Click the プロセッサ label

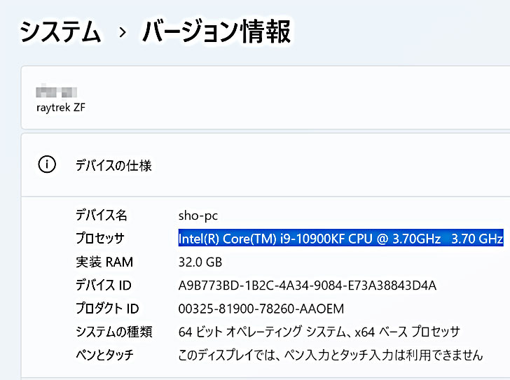click(99, 238)
